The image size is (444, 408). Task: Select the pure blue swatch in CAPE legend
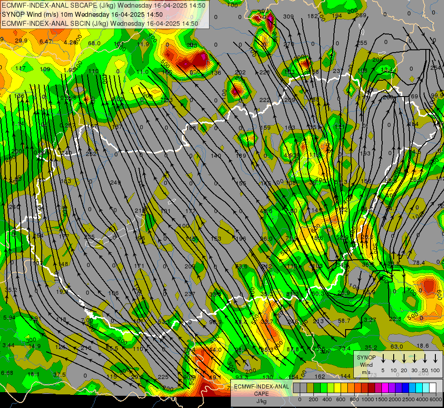click(405, 388)
